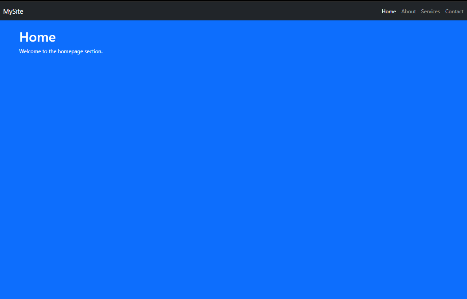Go to the About page link

point(408,12)
